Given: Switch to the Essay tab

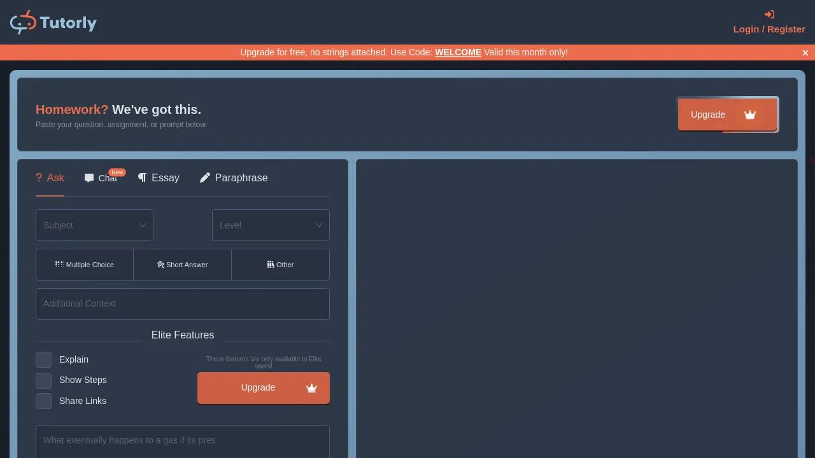Looking at the screenshot, I should 159,178.
